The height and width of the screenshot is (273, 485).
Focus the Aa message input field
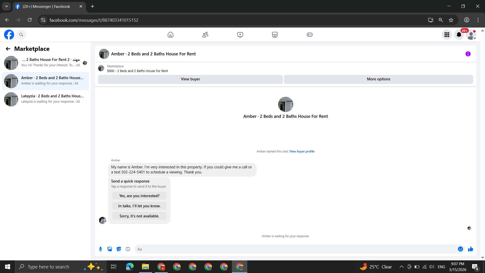pyautogui.click(x=296, y=249)
